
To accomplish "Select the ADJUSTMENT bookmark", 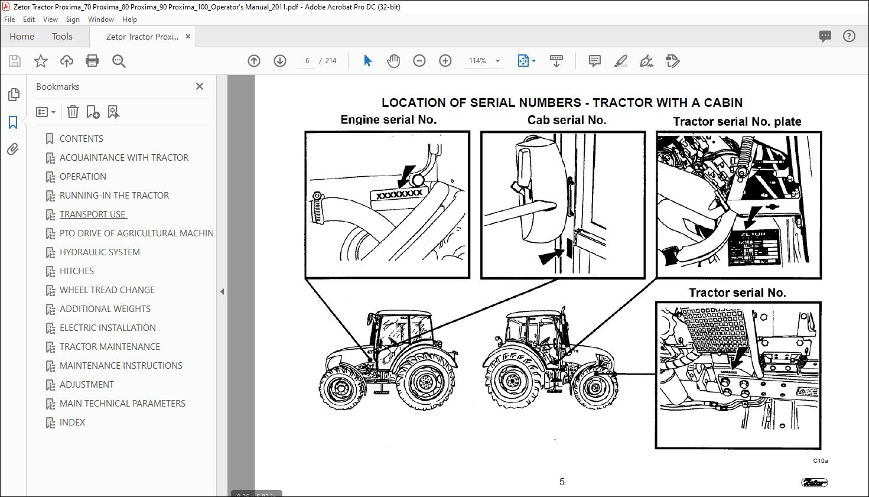I will click(87, 385).
